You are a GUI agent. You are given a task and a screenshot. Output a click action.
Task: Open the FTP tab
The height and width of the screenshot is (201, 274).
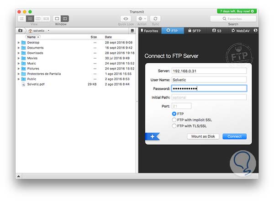[173, 31]
